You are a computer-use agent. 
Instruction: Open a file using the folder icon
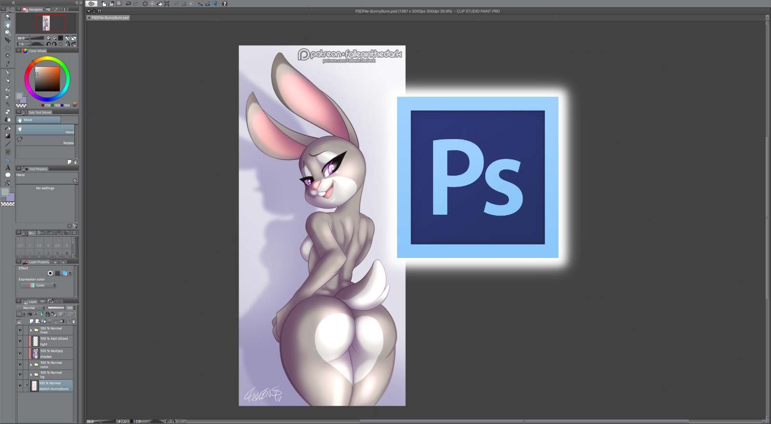(x=111, y=4)
